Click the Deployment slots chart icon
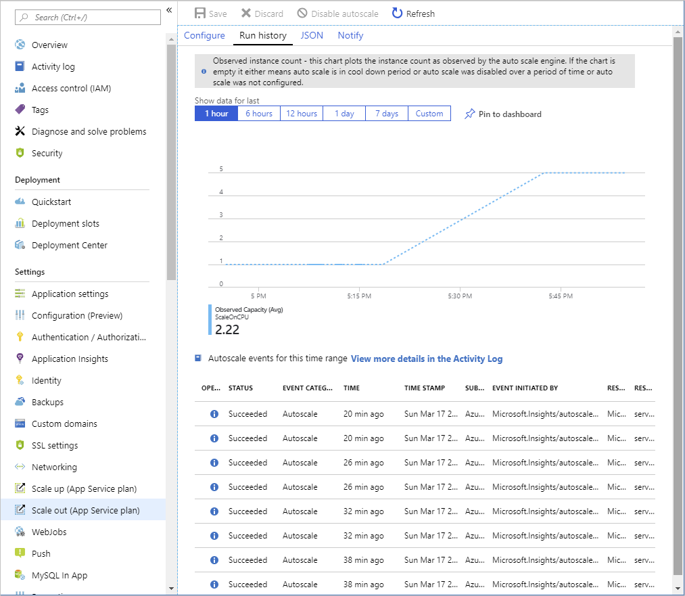This screenshot has height=596, width=685. 20,223
